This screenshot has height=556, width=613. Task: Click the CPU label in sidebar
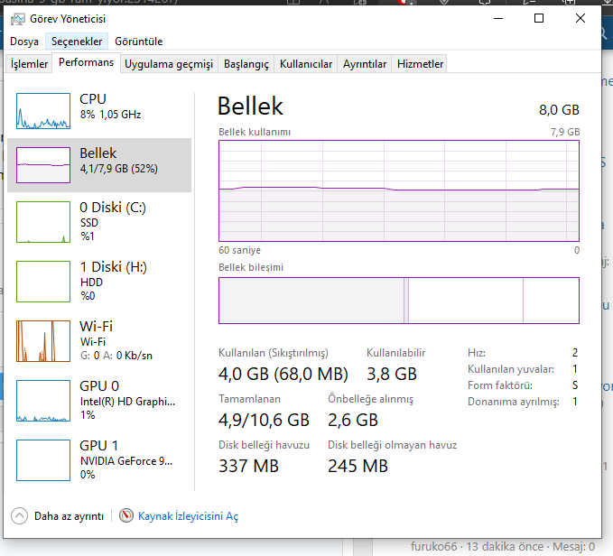pyautogui.click(x=93, y=99)
